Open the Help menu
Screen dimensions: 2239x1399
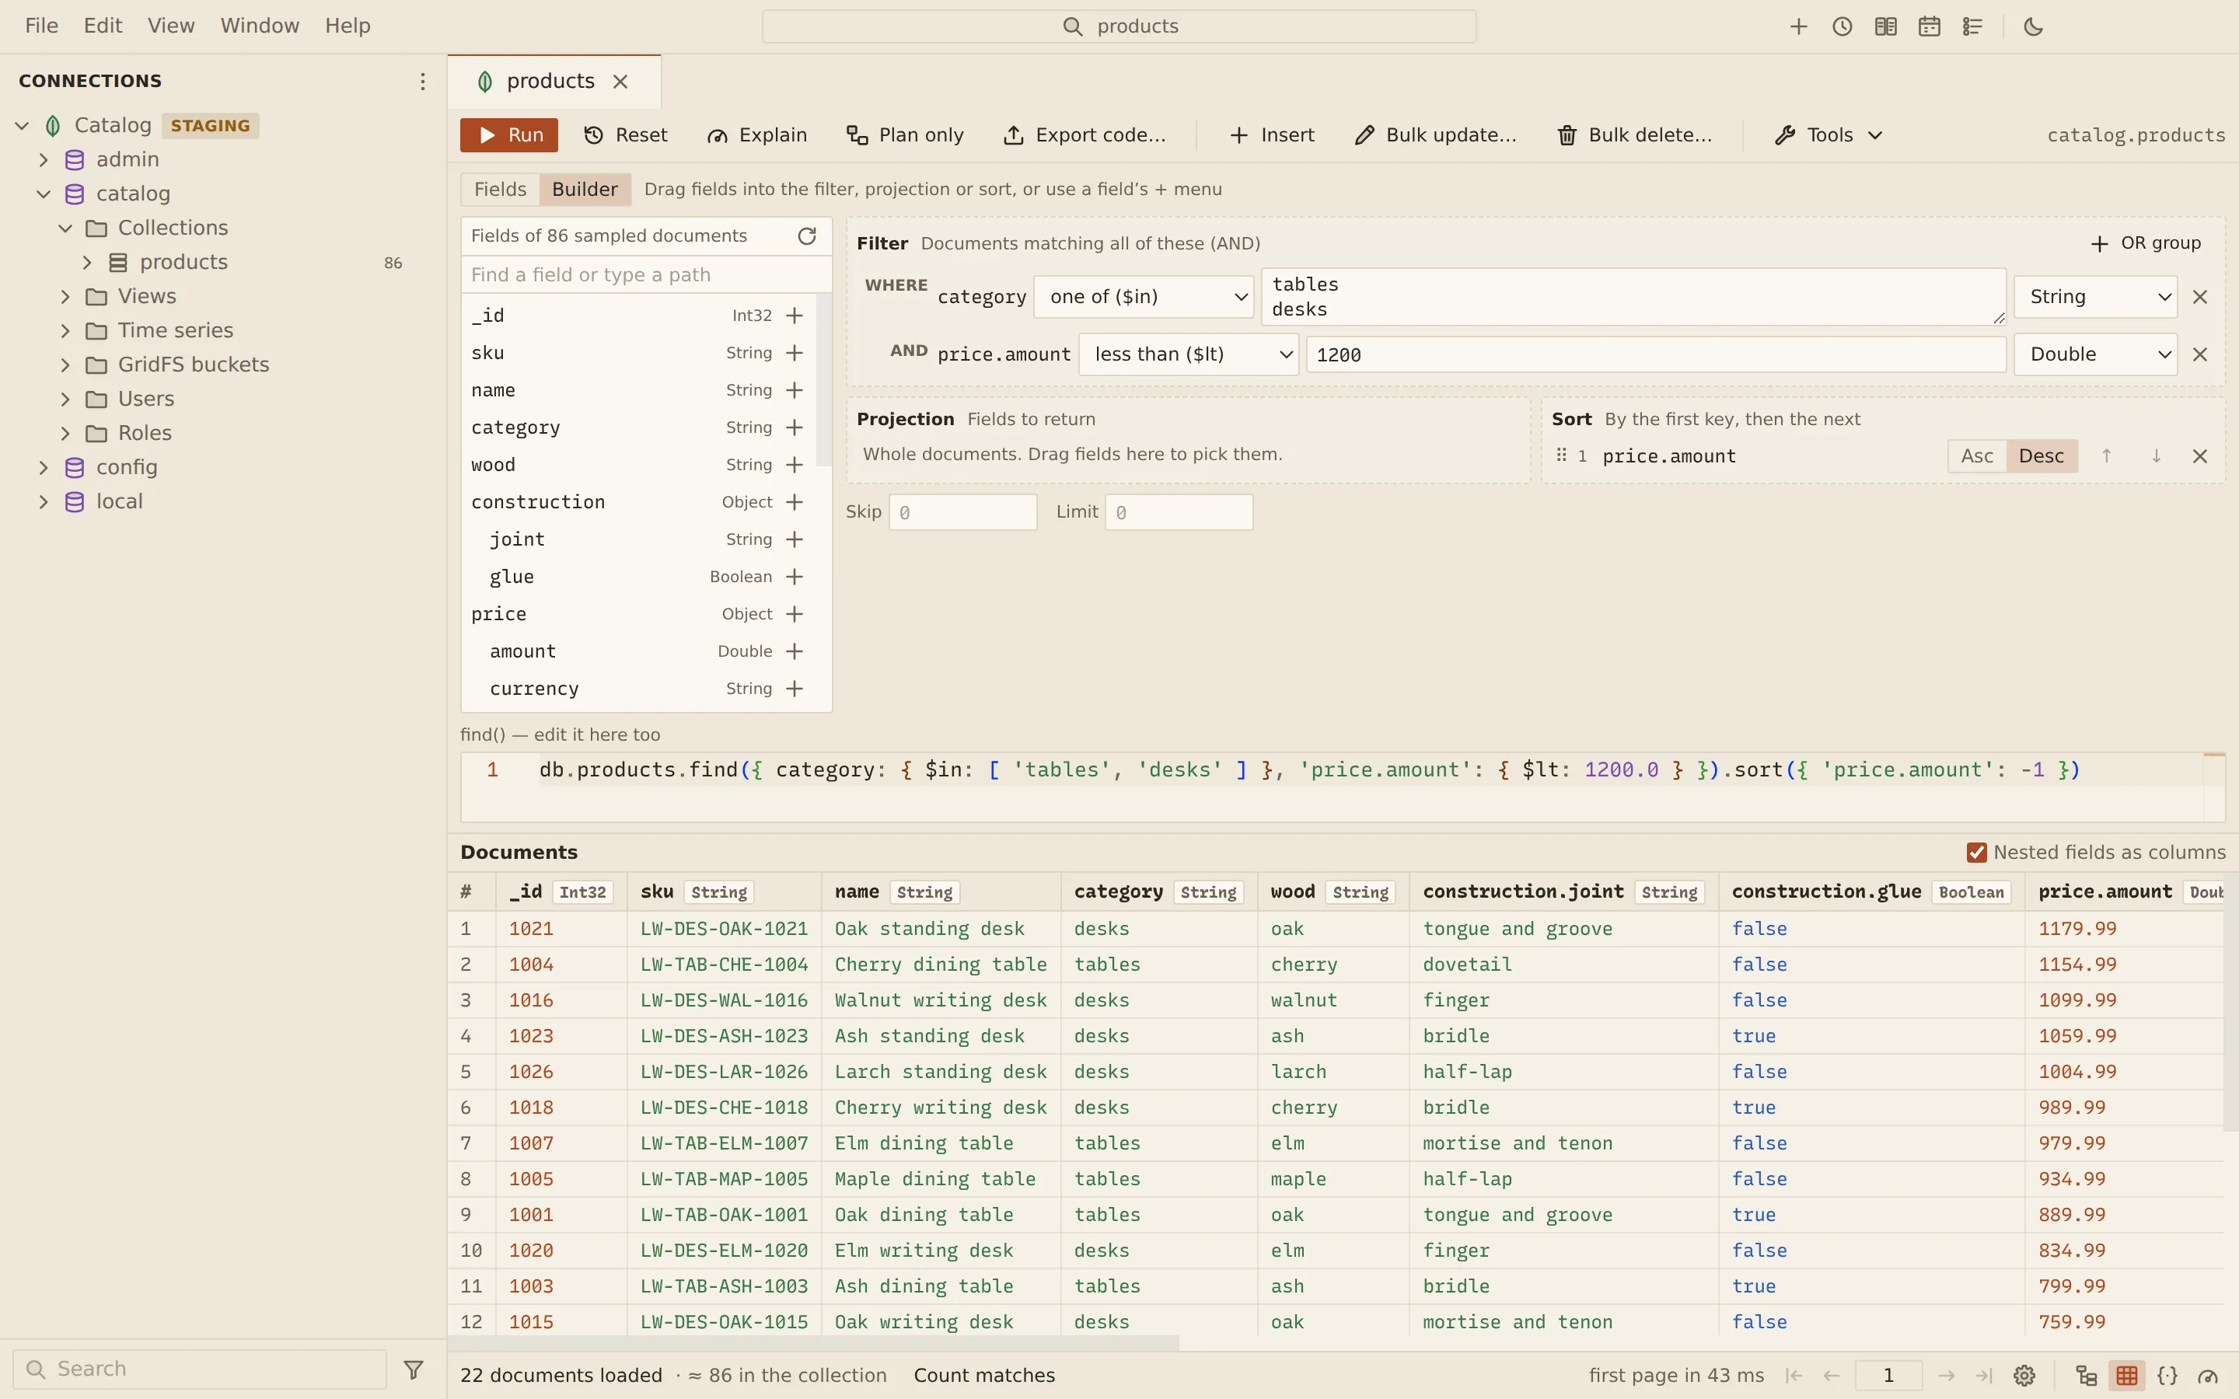(x=348, y=26)
